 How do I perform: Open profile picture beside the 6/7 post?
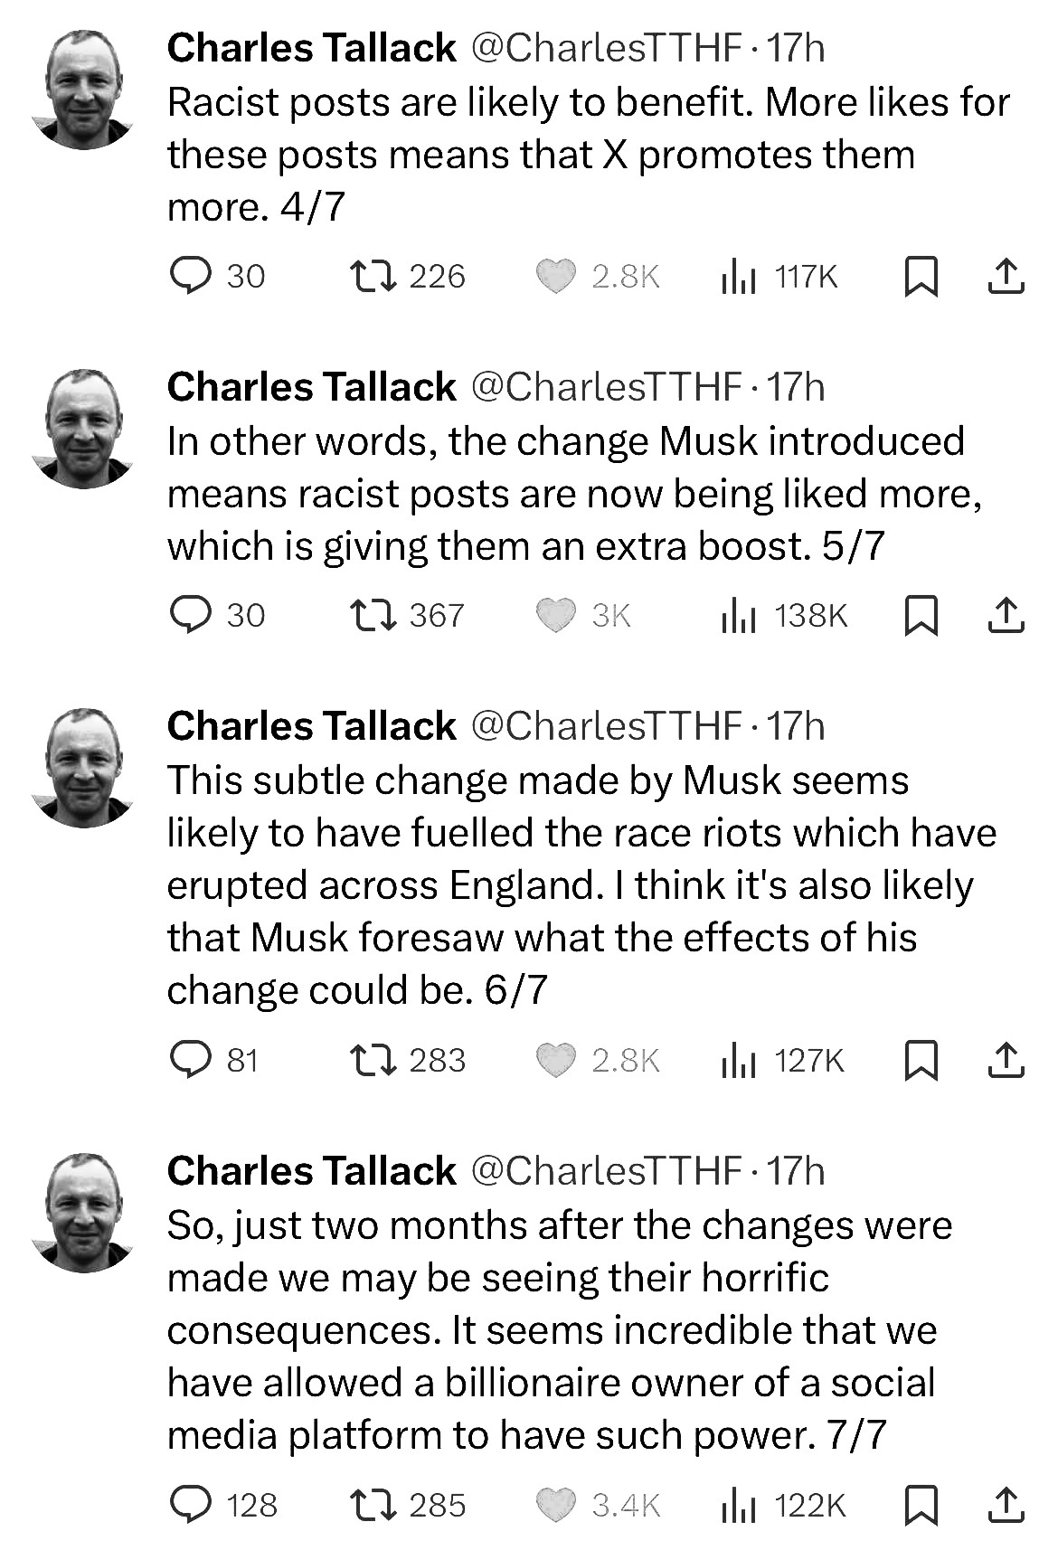click(x=83, y=767)
